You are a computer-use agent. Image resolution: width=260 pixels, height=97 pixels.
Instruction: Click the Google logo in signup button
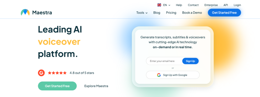tap(159, 75)
